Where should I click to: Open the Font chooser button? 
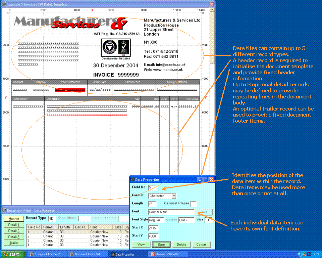[x=204, y=212]
